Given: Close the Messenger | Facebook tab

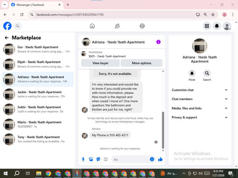Looking at the screenshot, I should pos(59,5).
